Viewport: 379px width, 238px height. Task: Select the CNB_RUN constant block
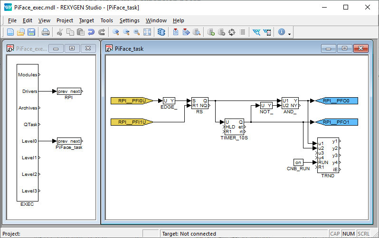tap(298, 163)
